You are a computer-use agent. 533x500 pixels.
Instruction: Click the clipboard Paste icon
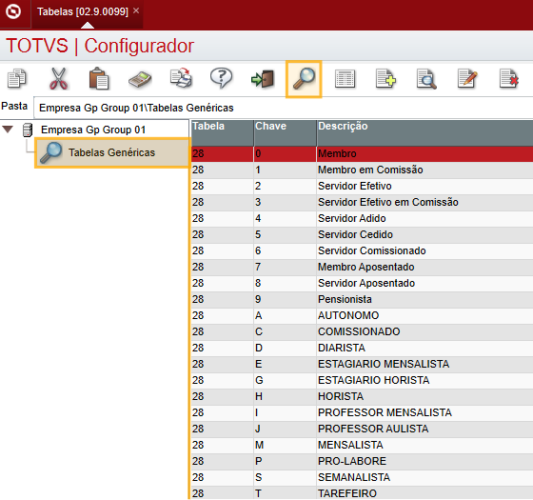coord(99,78)
